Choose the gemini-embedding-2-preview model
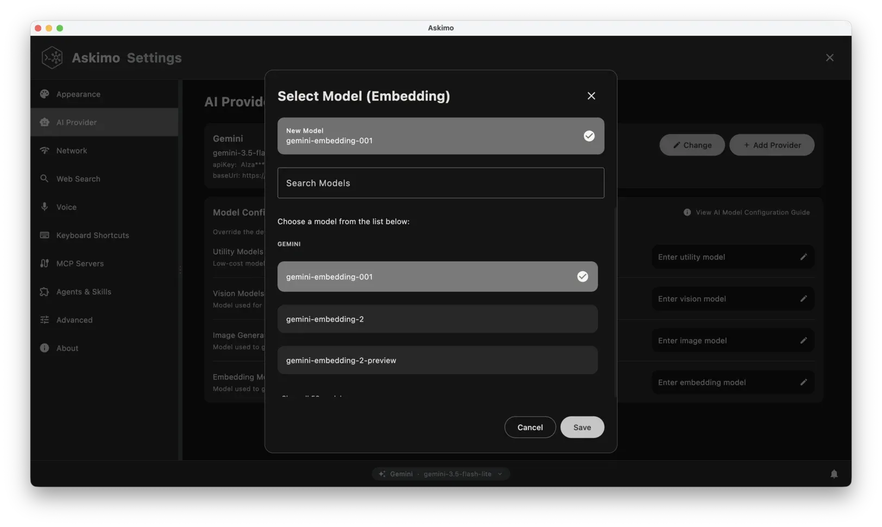The height and width of the screenshot is (527, 882). [x=437, y=360]
